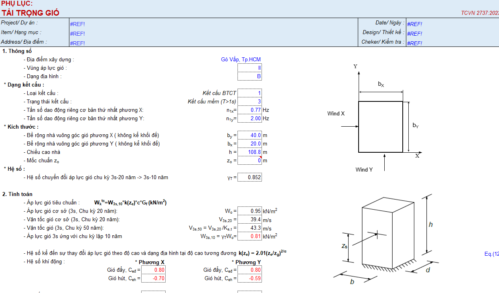Select the "Wind Y" label in the plan diagram
This screenshot has width=499, height=293.
click(x=364, y=170)
